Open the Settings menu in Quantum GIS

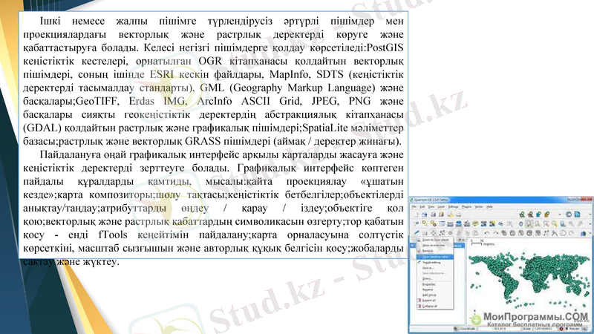(453, 207)
